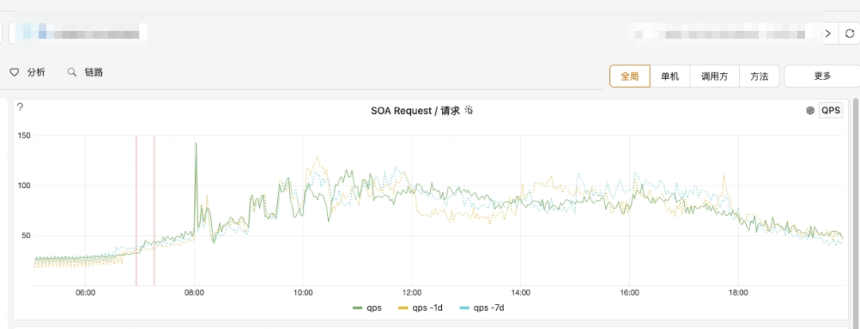Open the 更多 dropdown
This screenshot has width=860, height=329.
click(822, 76)
